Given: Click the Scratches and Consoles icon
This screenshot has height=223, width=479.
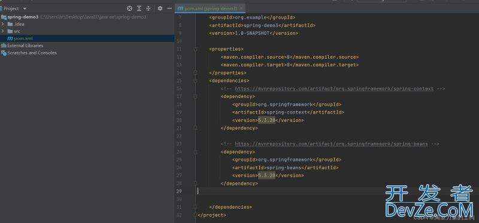Looking at the screenshot, I should coord(4,53).
